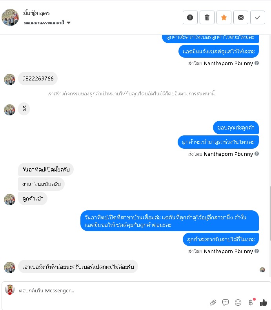Delete conversation using trash can icon

pos(207,17)
